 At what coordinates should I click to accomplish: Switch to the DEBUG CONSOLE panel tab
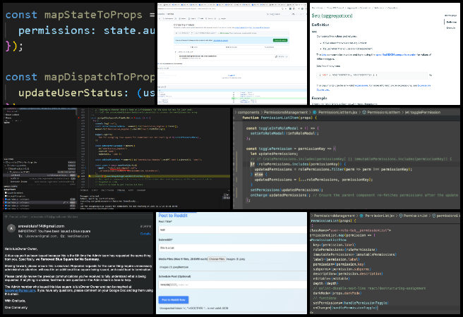pyautogui.click(x=107, y=190)
